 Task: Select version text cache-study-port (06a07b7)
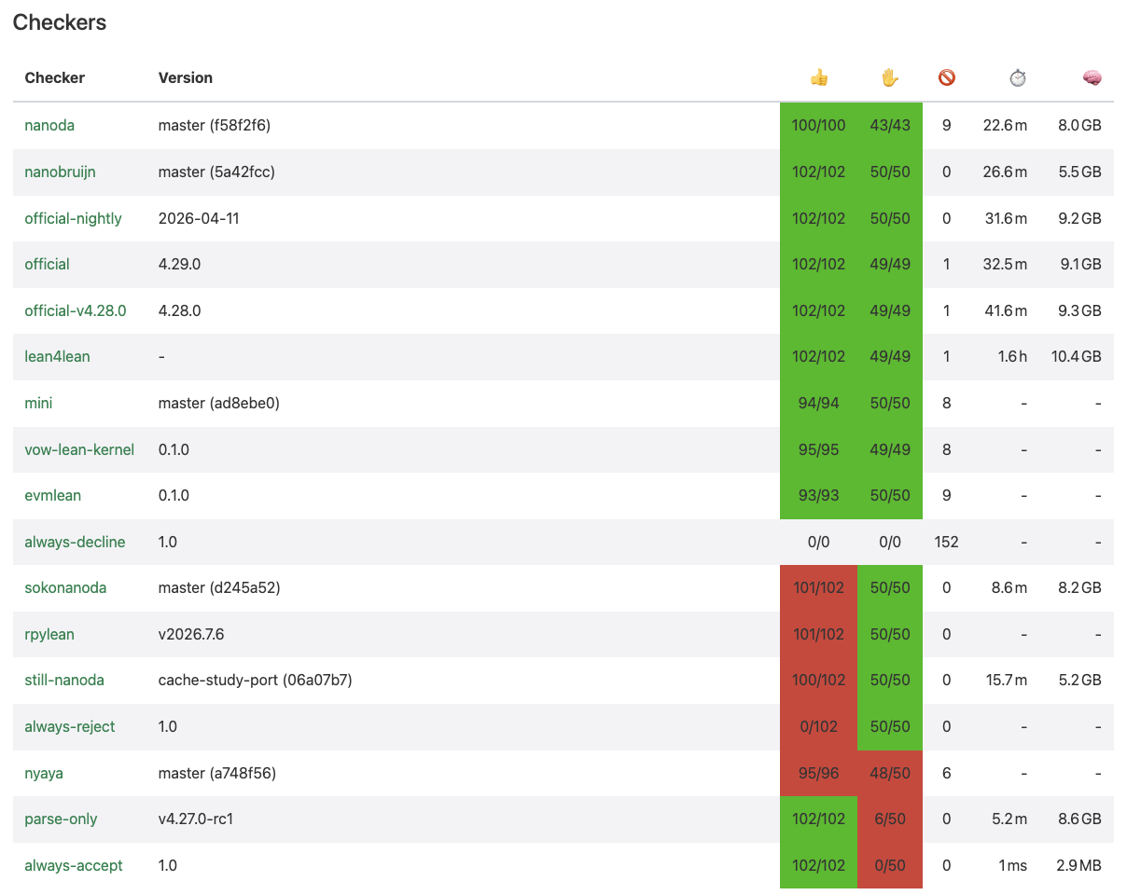255,680
